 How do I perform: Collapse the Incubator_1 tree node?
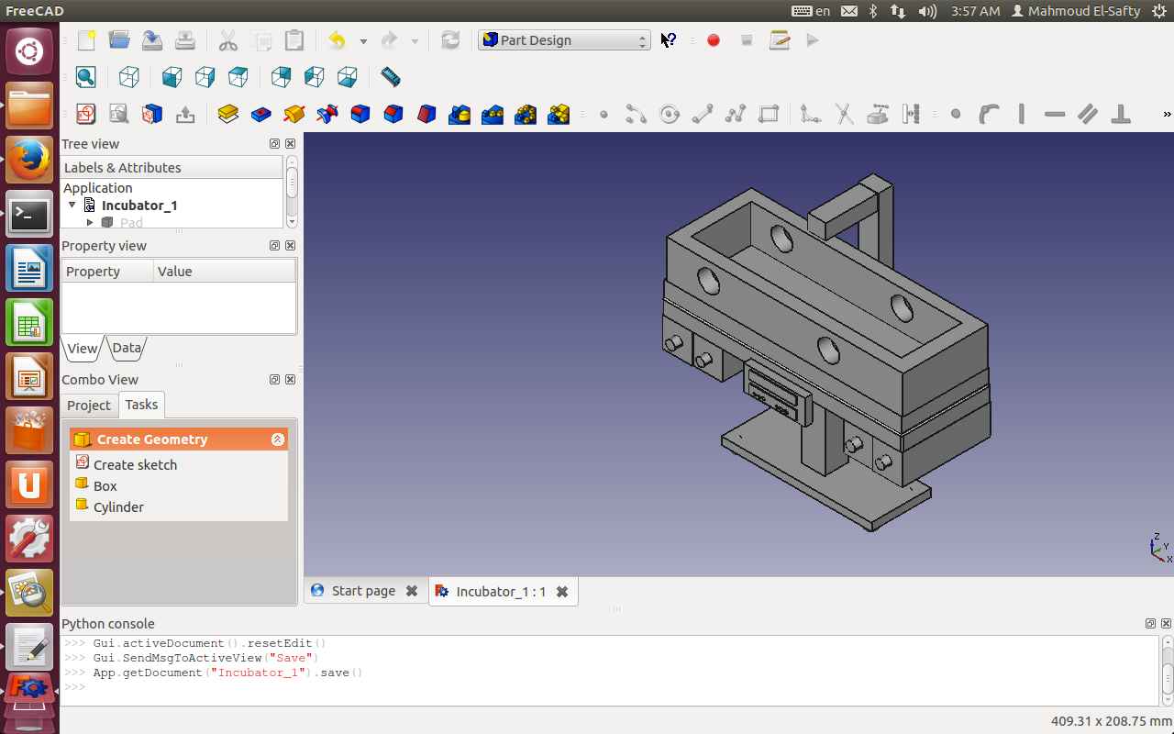pos(72,205)
